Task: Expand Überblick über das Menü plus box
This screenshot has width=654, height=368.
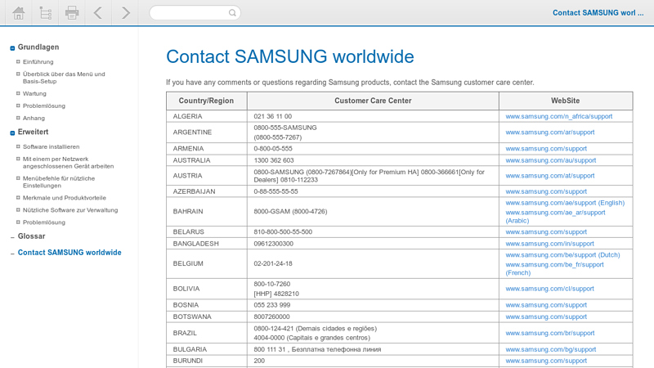Action: (x=18, y=74)
